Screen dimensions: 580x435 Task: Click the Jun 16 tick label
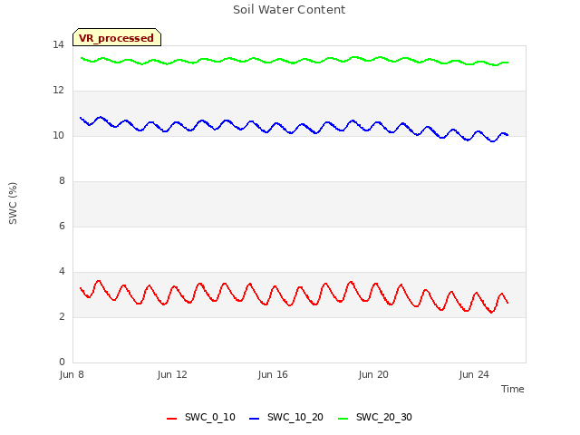coord(273,374)
